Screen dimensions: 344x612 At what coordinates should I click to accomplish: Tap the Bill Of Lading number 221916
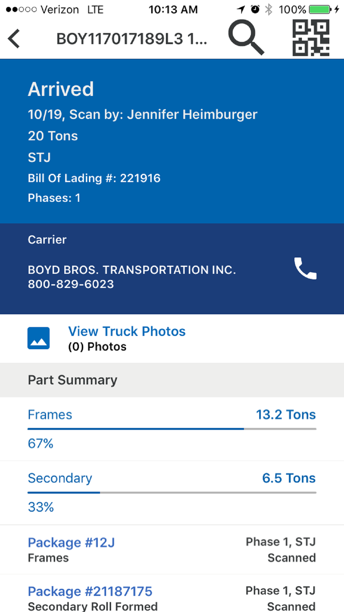[x=140, y=178]
